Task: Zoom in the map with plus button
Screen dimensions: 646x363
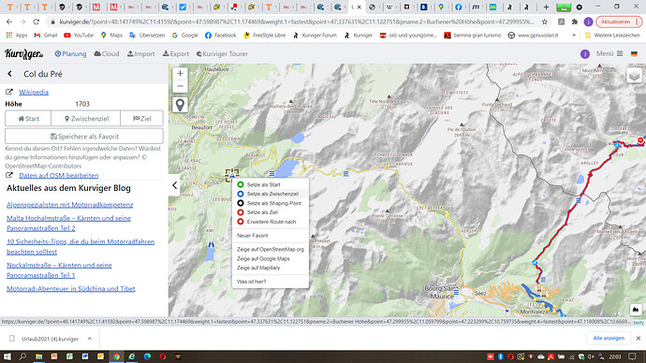Action: (x=180, y=74)
